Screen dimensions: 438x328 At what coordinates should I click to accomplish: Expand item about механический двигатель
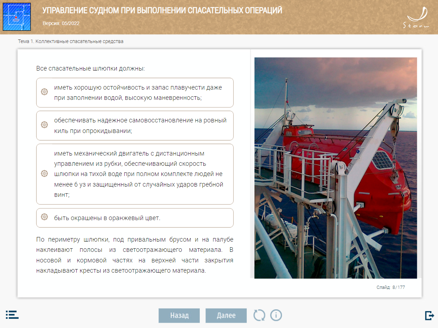click(135, 174)
